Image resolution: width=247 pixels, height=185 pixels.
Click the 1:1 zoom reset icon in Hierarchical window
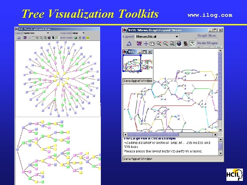tap(152, 44)
